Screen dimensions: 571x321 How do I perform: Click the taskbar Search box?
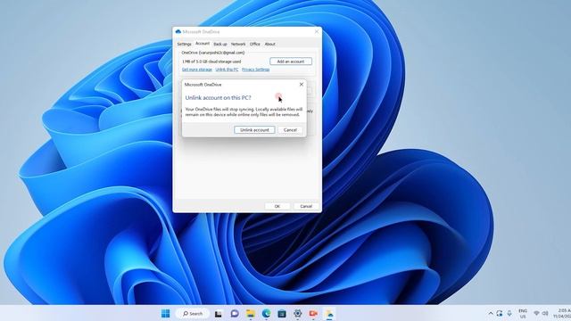193,313
